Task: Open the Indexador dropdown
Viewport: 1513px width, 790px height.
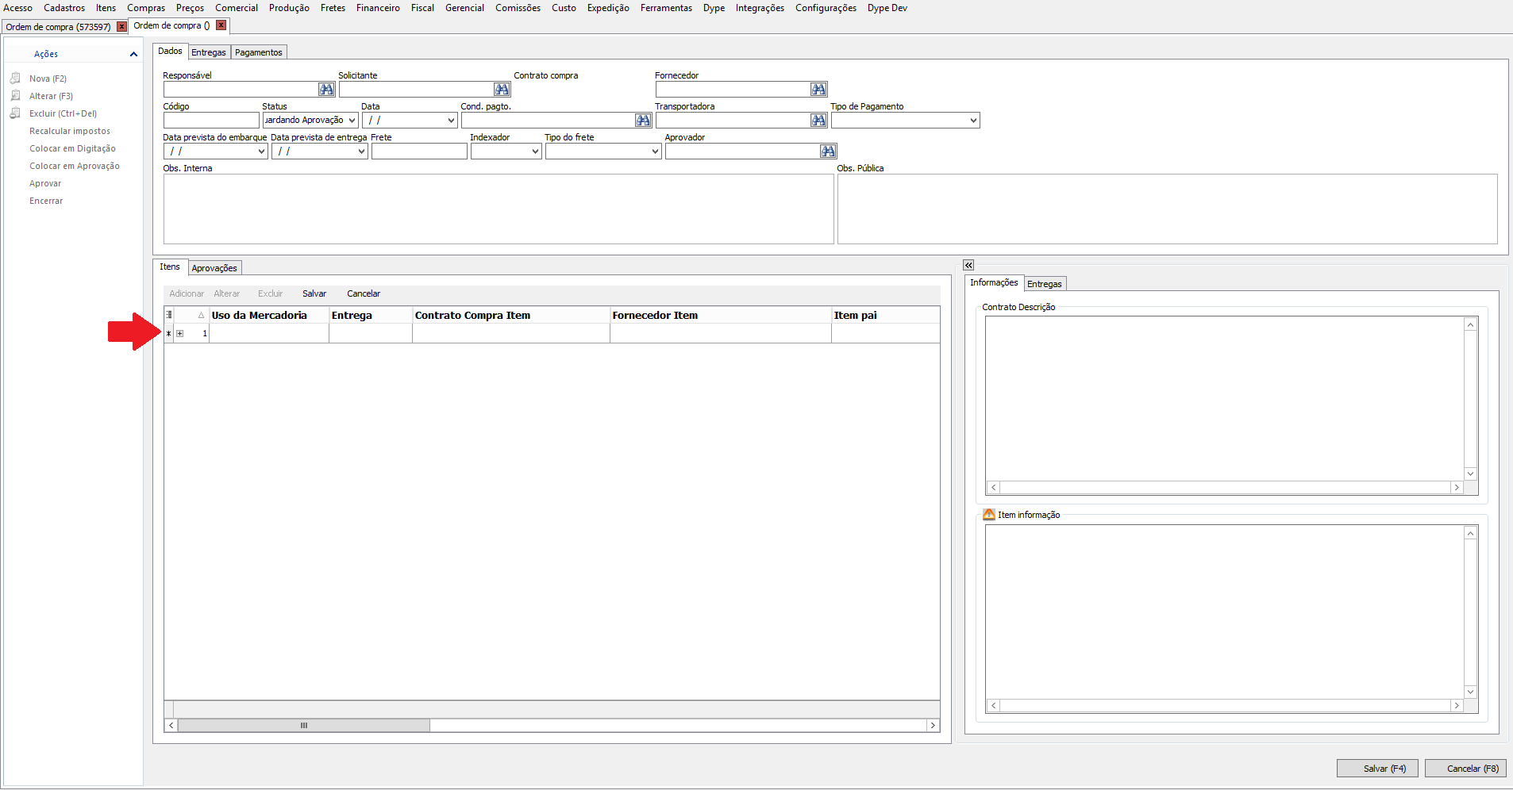Action: coord(535,151)
